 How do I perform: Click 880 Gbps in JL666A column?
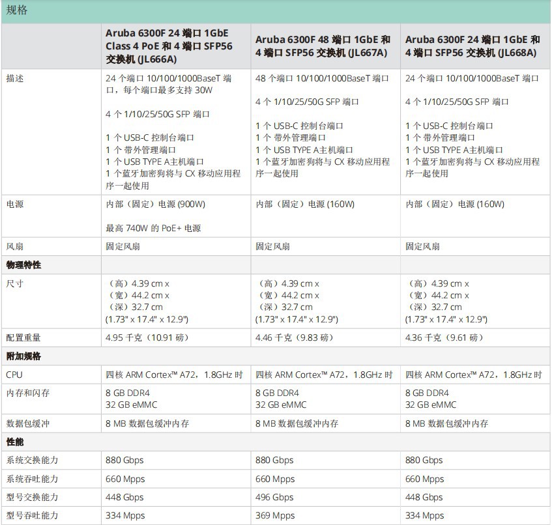coord(124,461)
